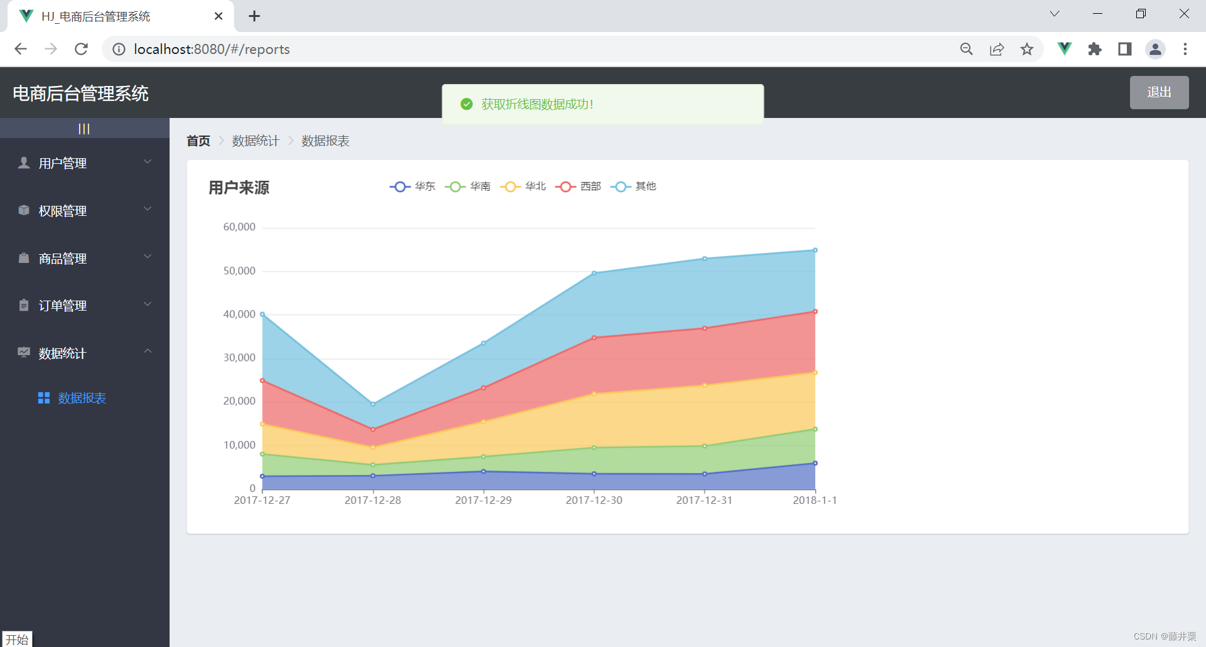Image resolution: width=1206 pixels, height=647 pixels.
Task: Click chevron beside 订单管理
Action: coord(148,304)
